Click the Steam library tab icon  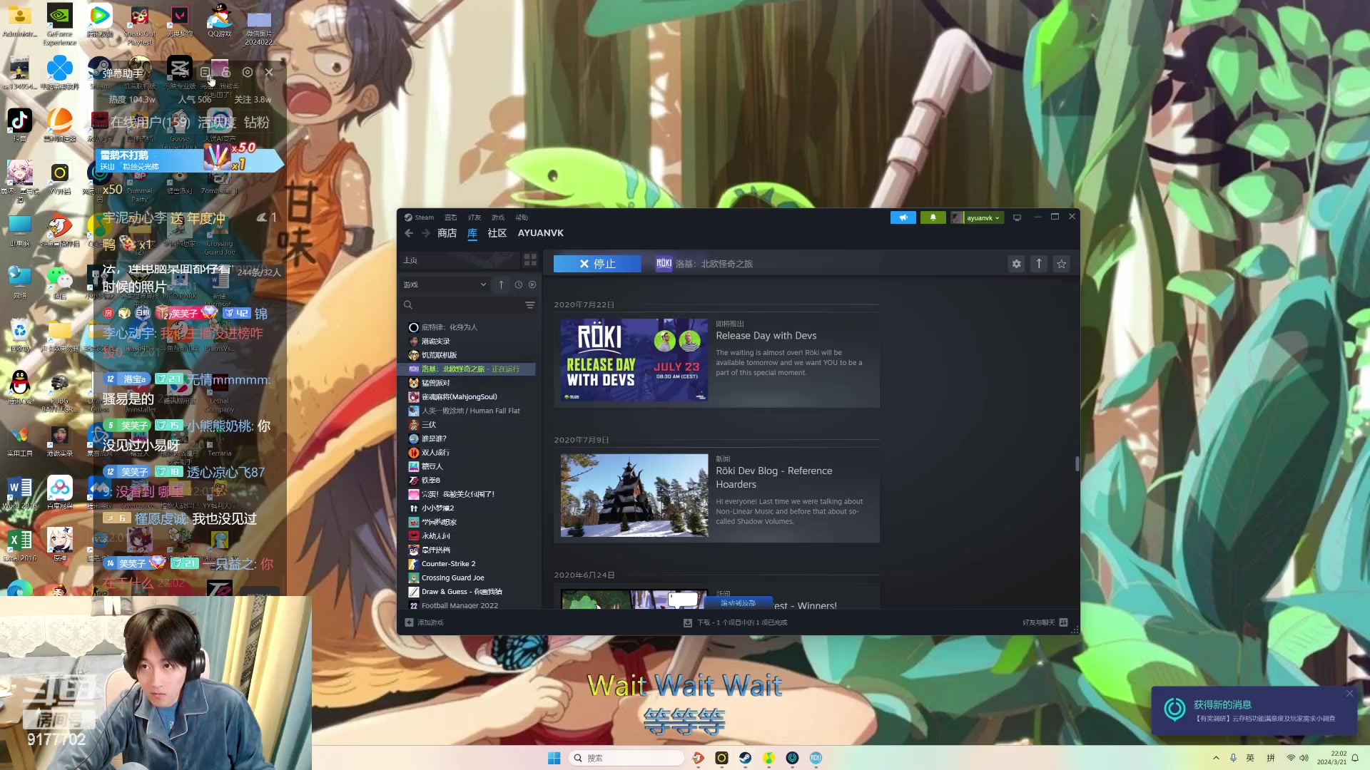pyautogui.click(x=472, y=232)
